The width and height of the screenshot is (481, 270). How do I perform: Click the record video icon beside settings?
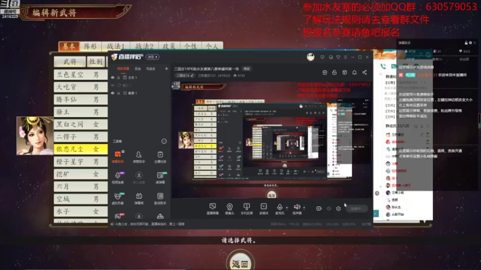click(319, 208)
